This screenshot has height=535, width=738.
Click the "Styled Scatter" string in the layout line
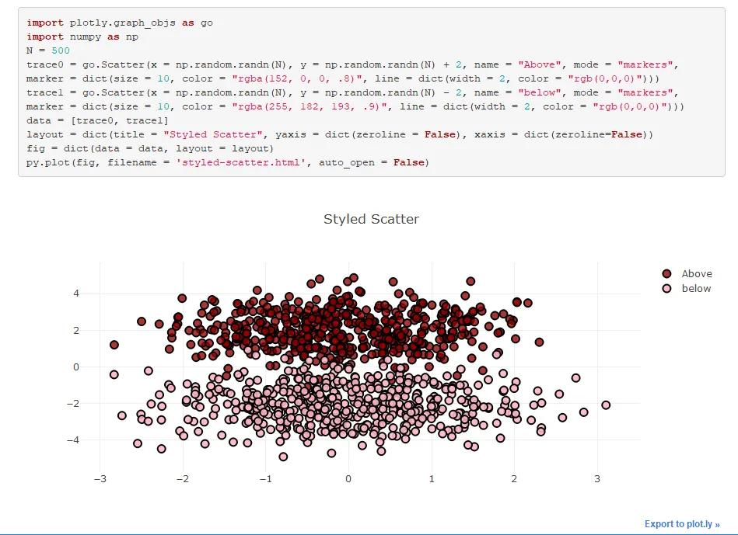click(x=213, y=134)
